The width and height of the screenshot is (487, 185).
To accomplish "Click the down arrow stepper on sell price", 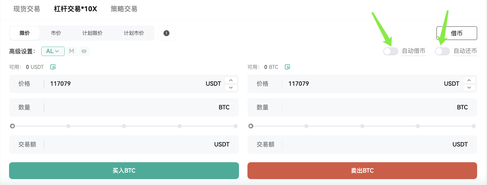I will point(469,87).
